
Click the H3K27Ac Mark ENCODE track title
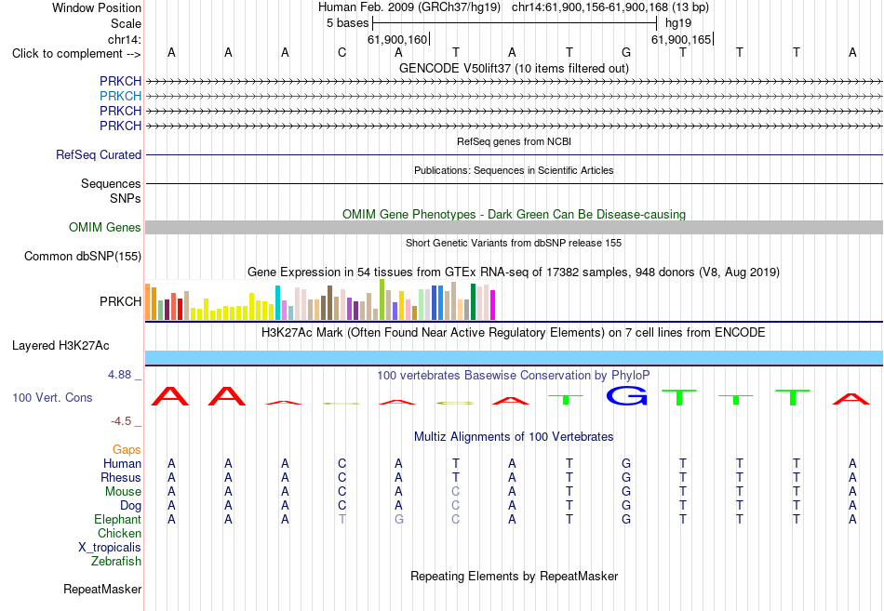pos(514,333)
